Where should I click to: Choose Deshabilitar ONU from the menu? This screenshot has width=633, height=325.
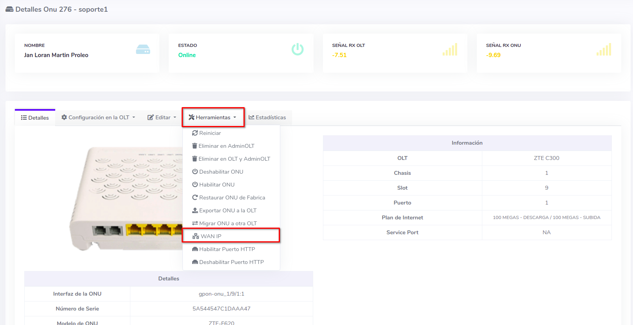(221, 172)
